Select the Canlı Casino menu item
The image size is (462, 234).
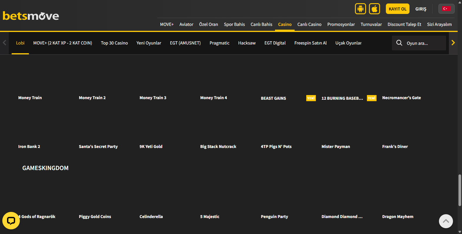309,24
